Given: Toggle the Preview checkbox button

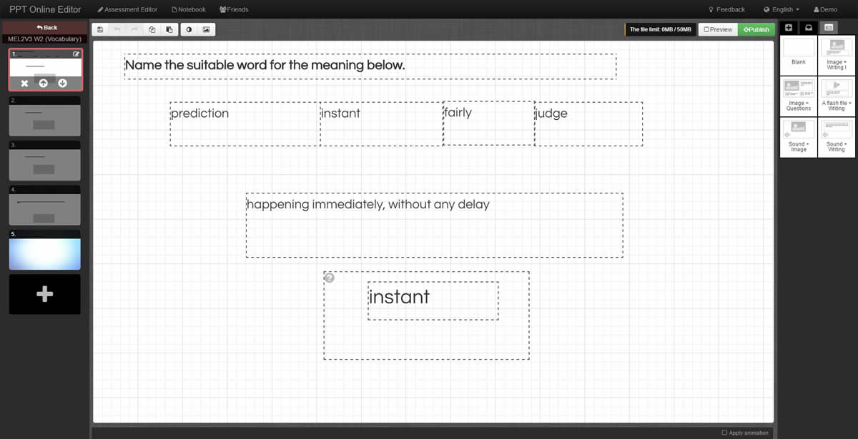Looking at the screenshot, I should tap(718, 30).
